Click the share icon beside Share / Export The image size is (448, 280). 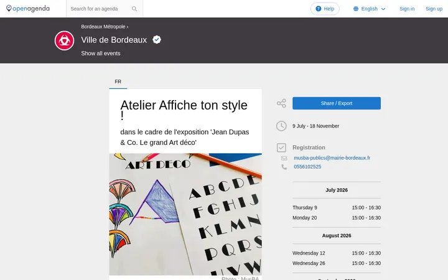click(281, 103)
